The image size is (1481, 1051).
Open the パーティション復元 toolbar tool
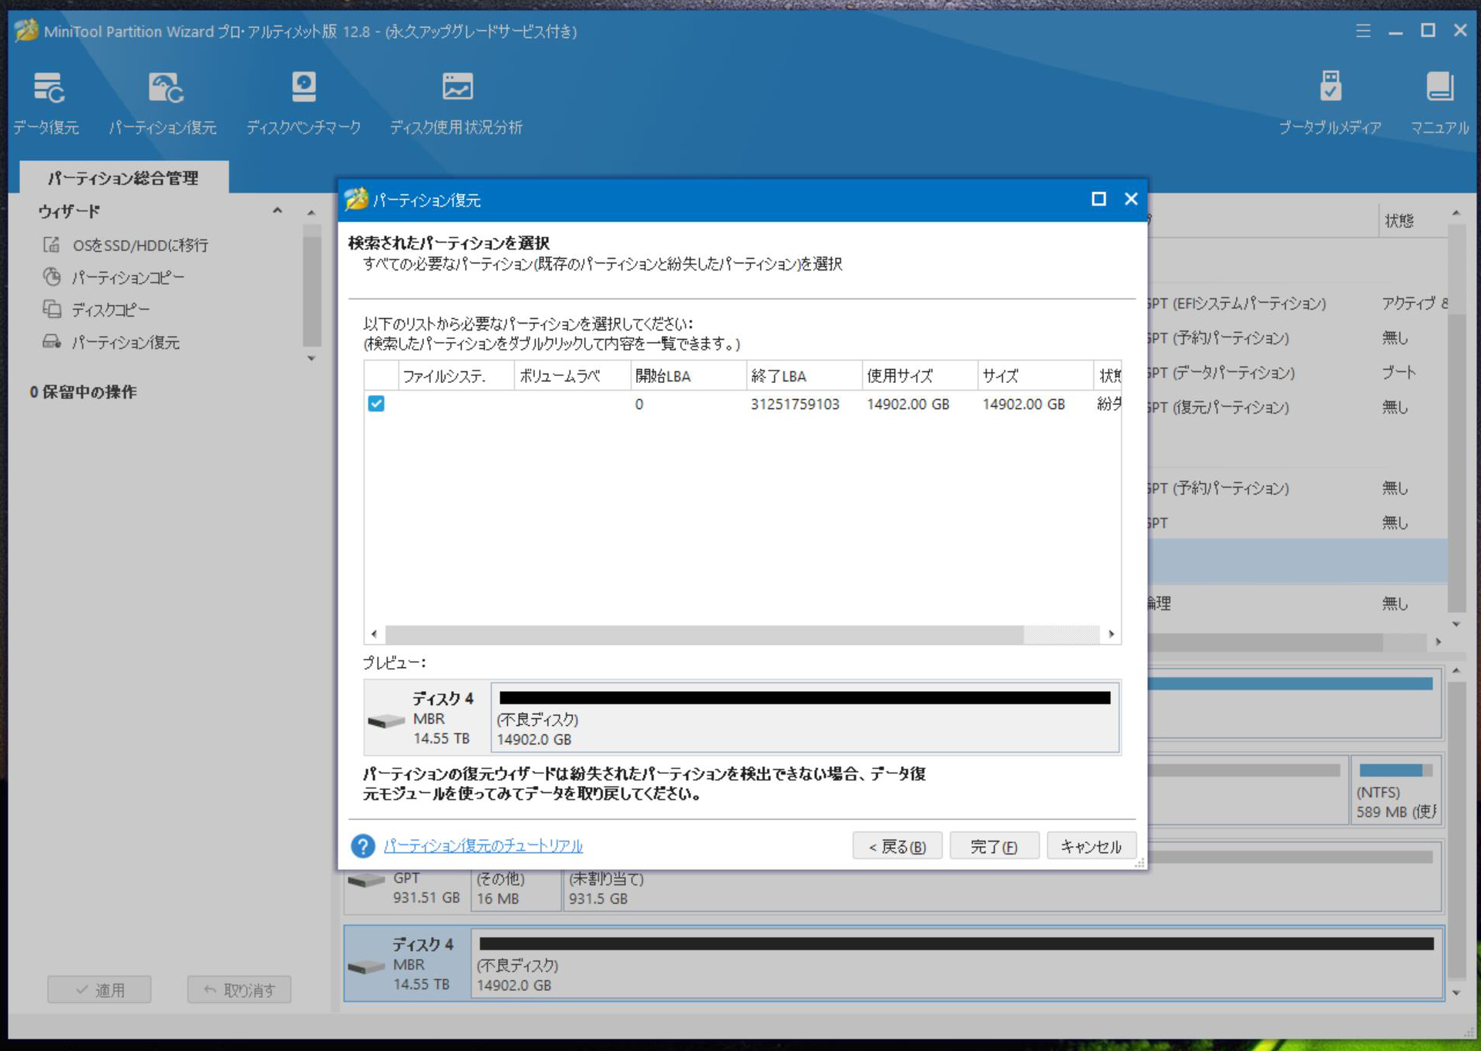[x=163, y=104]
